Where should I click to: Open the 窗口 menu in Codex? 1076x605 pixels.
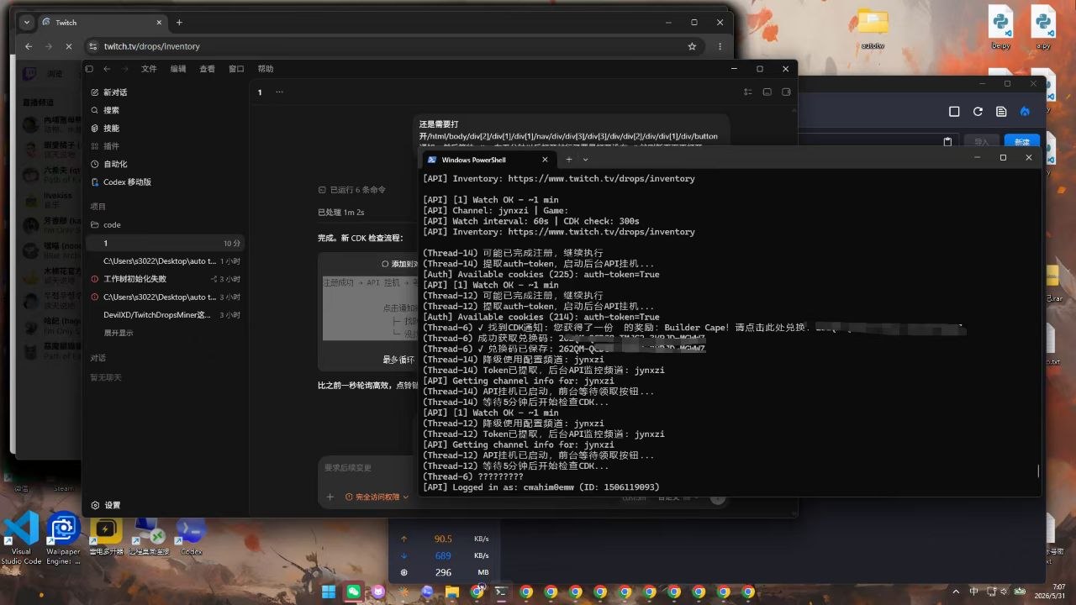click(x=236, y=69)
